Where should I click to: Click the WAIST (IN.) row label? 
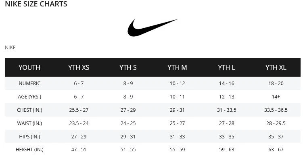(29, 123)
